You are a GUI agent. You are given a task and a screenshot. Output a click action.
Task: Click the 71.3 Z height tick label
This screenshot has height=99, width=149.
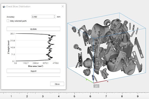pos(13,54)
